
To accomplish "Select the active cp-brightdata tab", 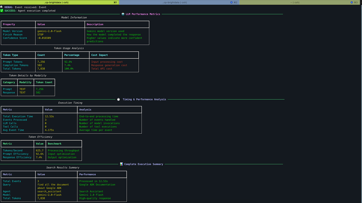I will tap(56, 2).
